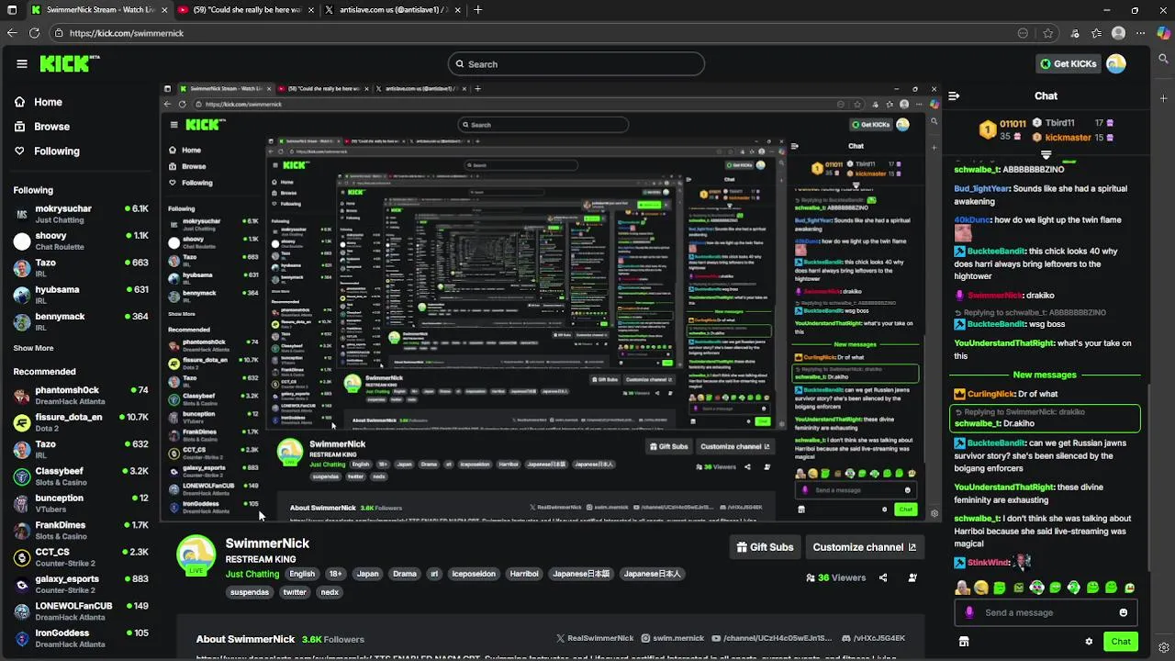Open chat settings gear beside the Chat button
The width and height of the screenshot is (1175, 661).
click(1089, 642)
